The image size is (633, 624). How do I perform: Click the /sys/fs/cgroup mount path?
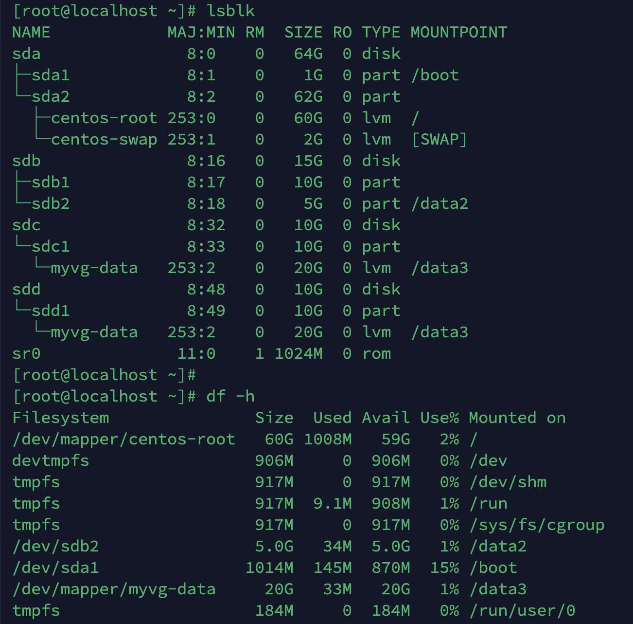click(x=536, y=525)
